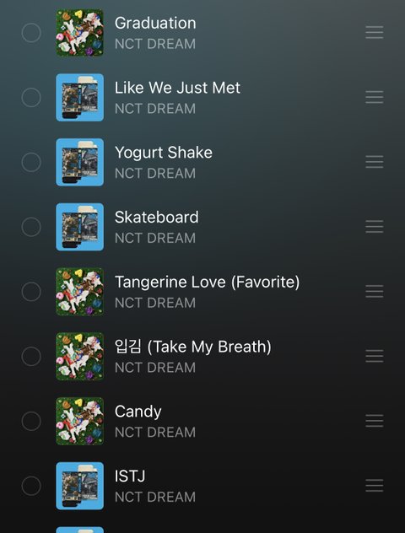Tap the NCT DREAM artist under Candy
405x533 pixels.
pos(155,433)
